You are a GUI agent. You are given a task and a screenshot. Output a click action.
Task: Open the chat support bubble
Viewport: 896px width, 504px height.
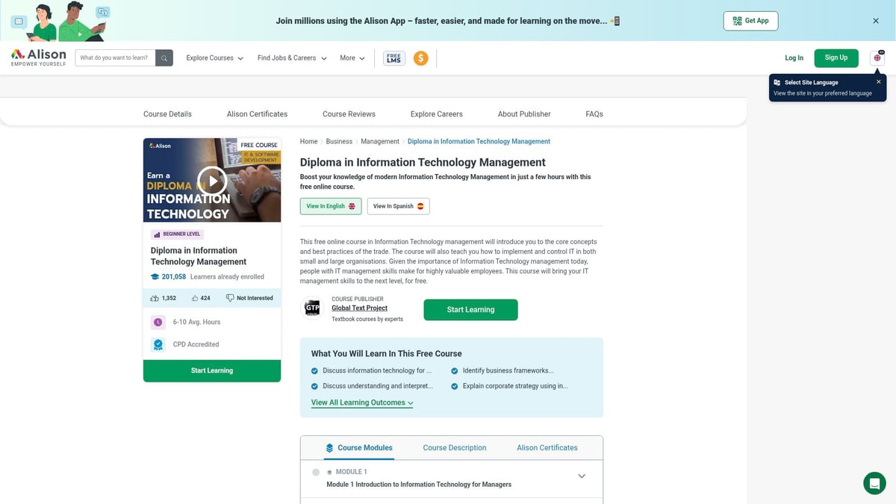coord(874,483)
